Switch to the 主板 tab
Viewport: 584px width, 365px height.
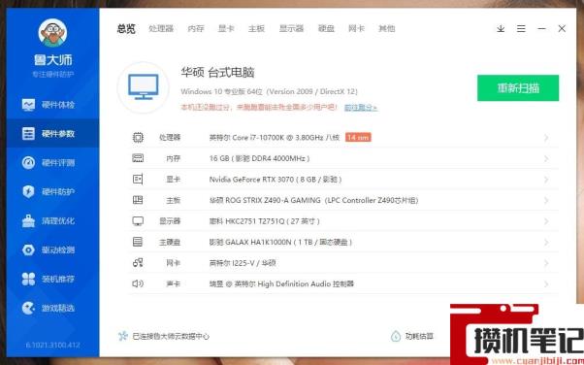point(256,29)
